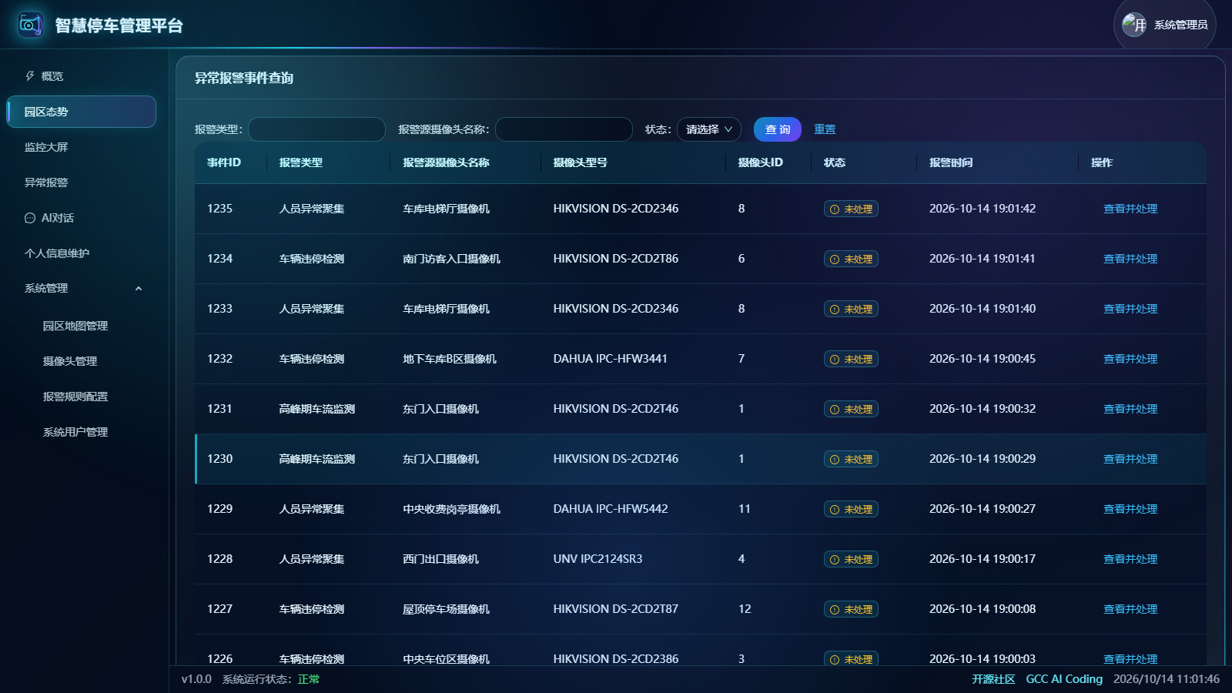The image size is (1232, 693).
Task: Focus the 报警源摄像头名称 input field
Action: pos(564,129)
